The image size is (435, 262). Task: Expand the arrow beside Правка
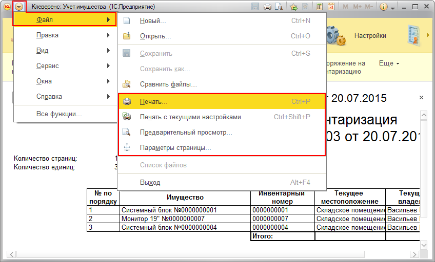[x=108, y=35]
